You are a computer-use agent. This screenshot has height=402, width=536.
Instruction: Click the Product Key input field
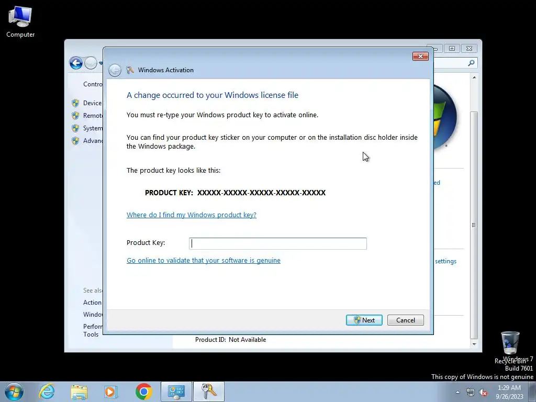278,243
